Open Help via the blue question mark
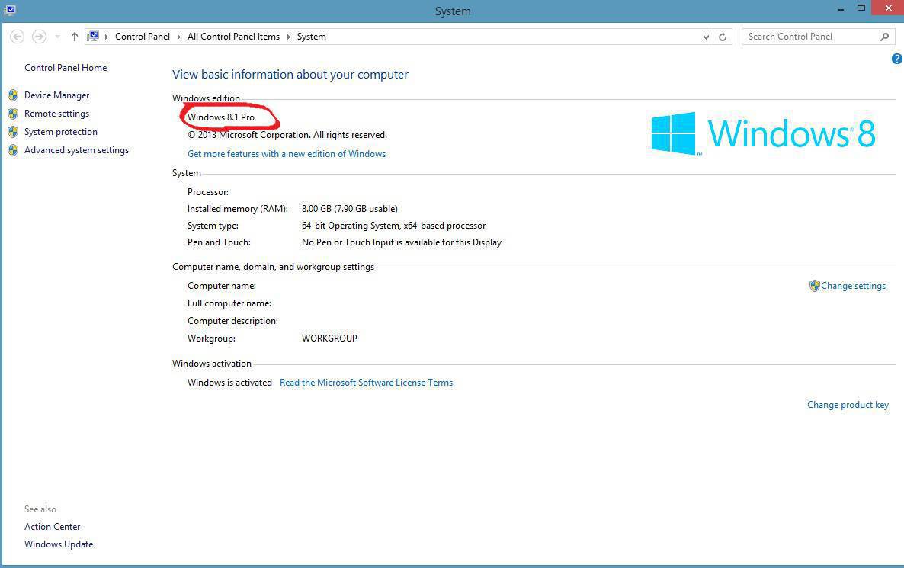The height and width of the screenshot is (568, 904). pyautogui.click(x=897, y=59)
